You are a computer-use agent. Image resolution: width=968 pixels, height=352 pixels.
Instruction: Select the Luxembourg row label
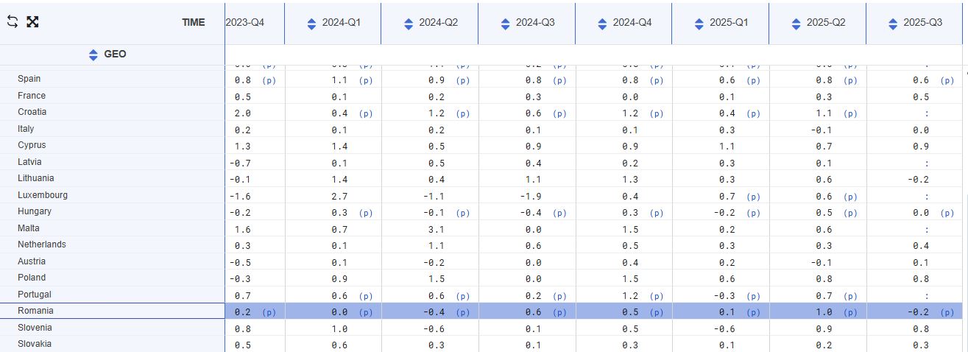coord(43,195)
